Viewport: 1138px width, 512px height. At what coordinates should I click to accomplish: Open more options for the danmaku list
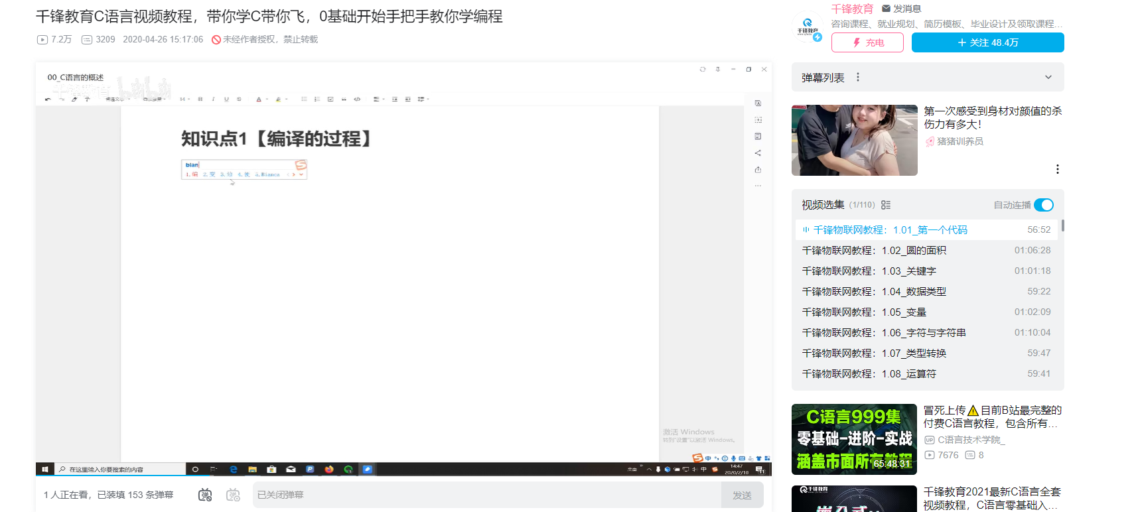858,78
